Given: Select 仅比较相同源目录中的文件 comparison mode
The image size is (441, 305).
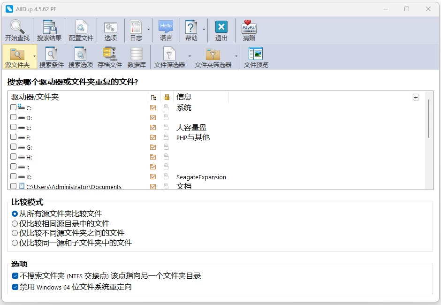Looking at the screenshot, I should click(x=15, y=224).
